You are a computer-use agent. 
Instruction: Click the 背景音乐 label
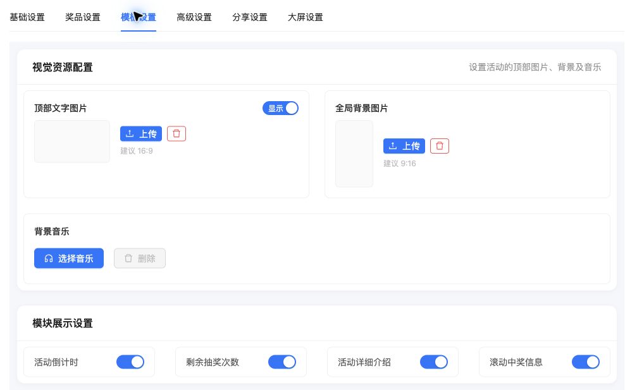coord(52,231)
